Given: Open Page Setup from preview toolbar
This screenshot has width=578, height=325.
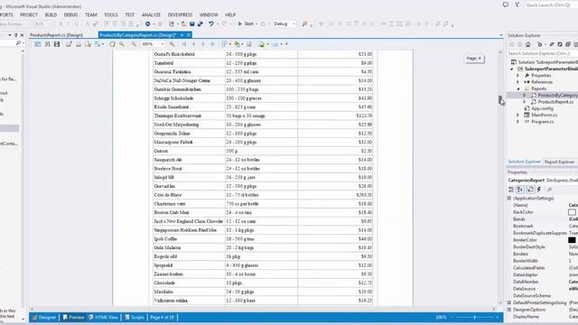Looking at the screenshot, I should point(88,44).
